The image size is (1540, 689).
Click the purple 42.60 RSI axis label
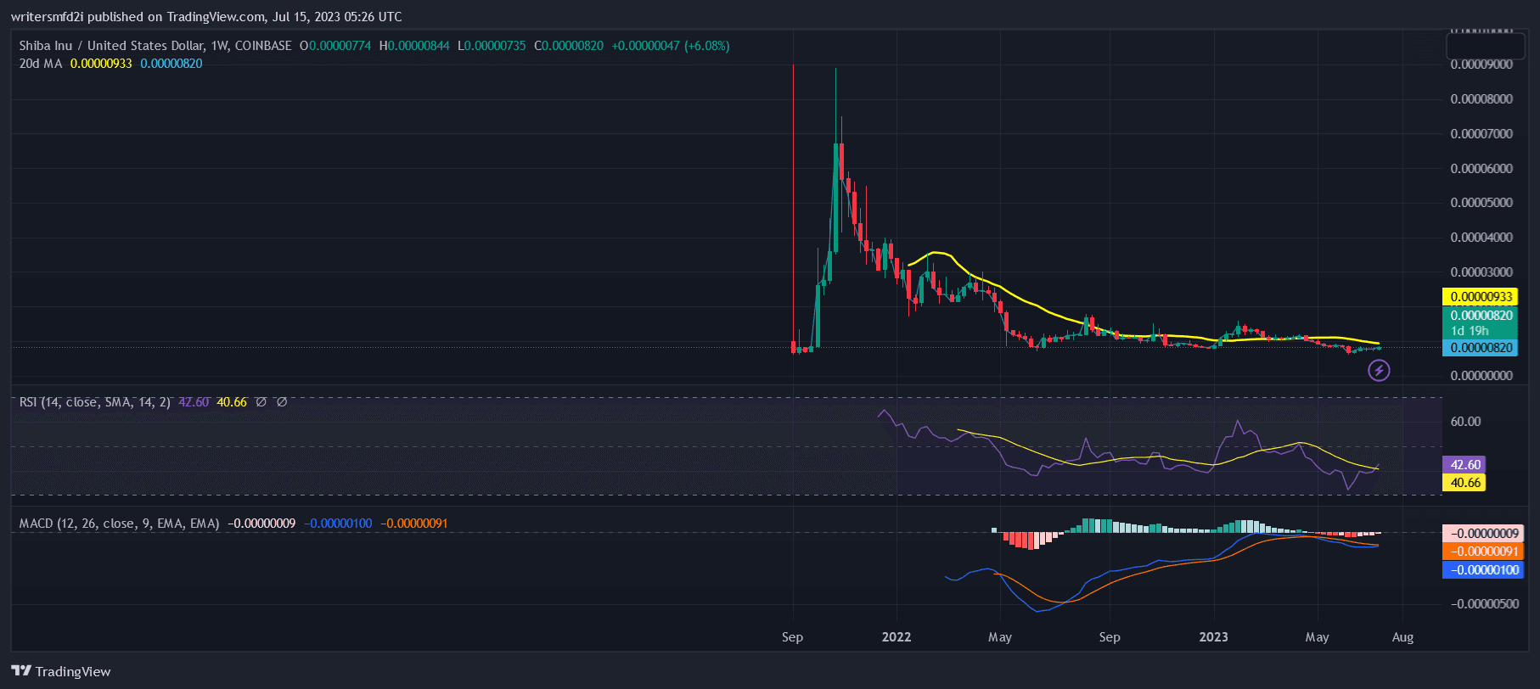pos(1464,465)
